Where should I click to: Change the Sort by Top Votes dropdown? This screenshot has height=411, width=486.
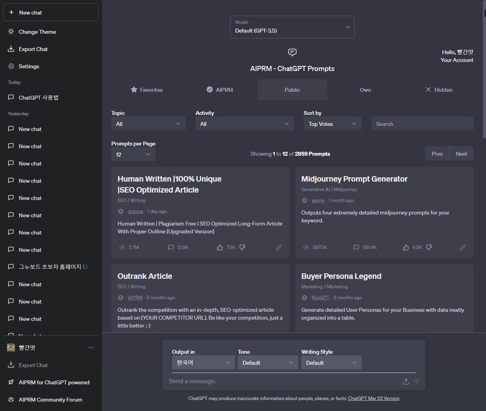point(332,124)
